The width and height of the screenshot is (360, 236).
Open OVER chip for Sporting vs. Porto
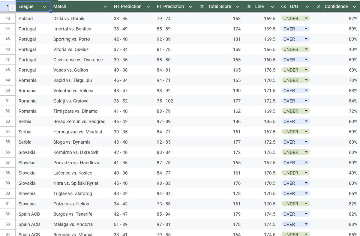[295, 39]
